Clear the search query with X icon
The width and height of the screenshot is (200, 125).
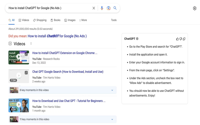coord(94,8)
